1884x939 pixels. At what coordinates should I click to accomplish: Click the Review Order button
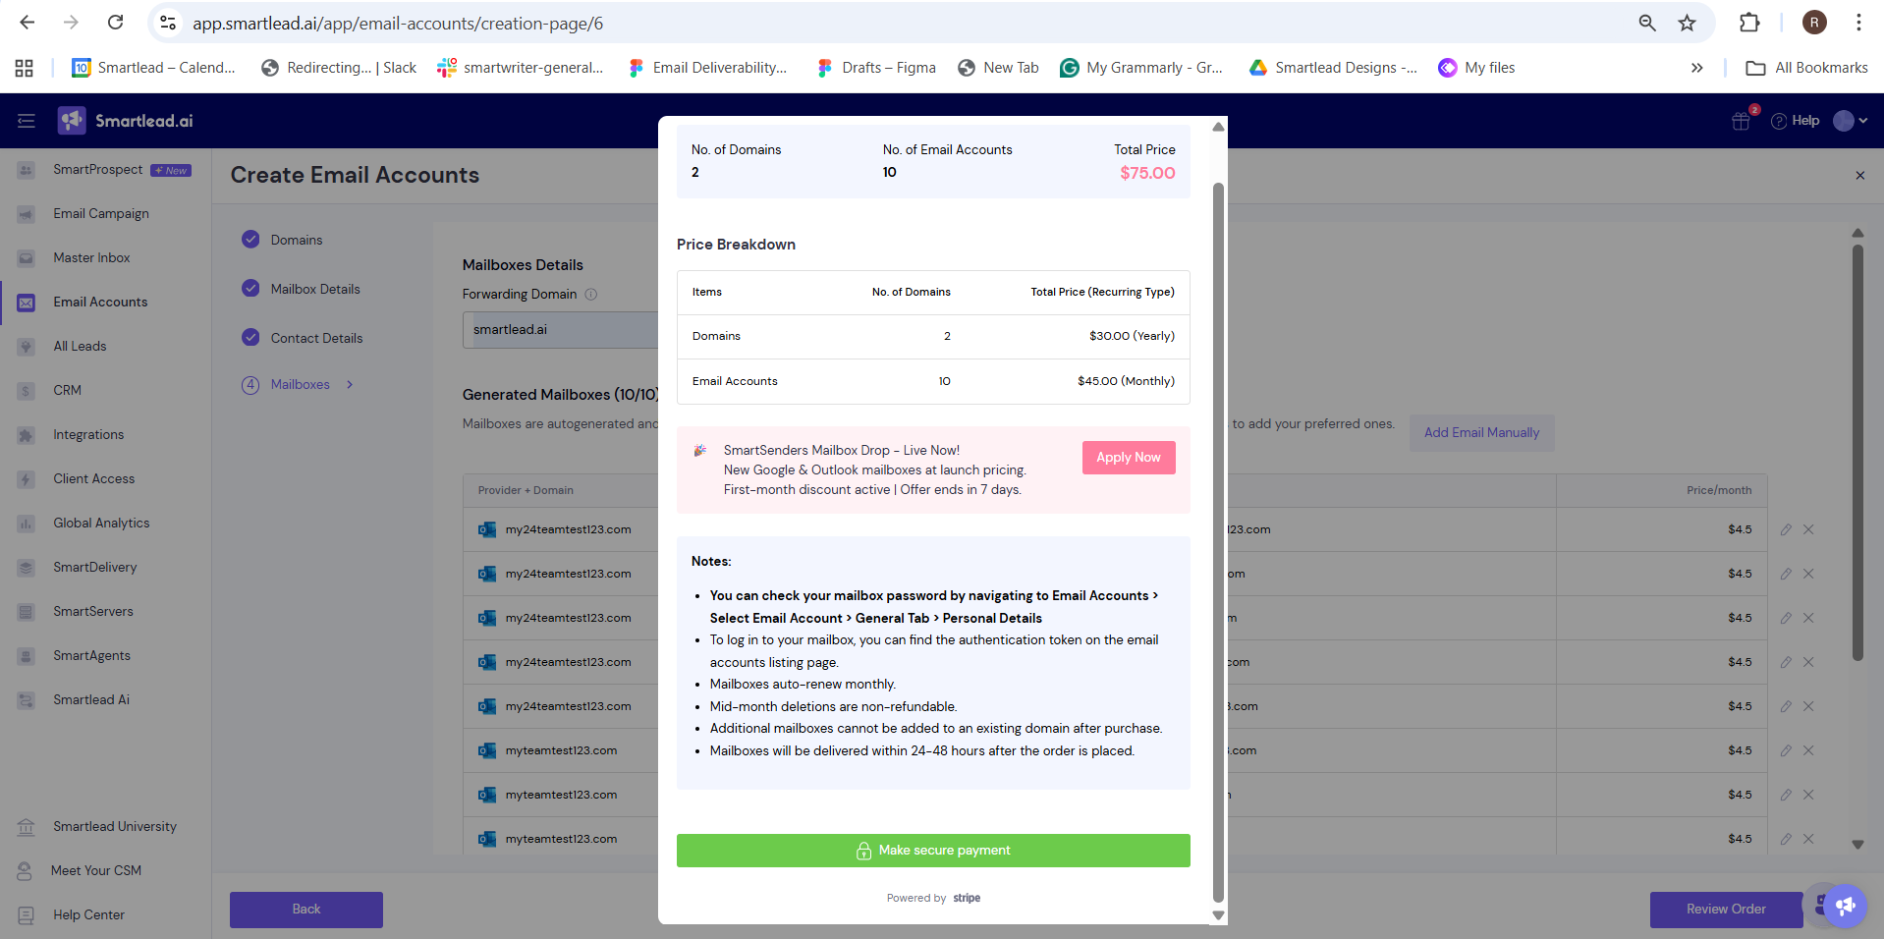1726,910
